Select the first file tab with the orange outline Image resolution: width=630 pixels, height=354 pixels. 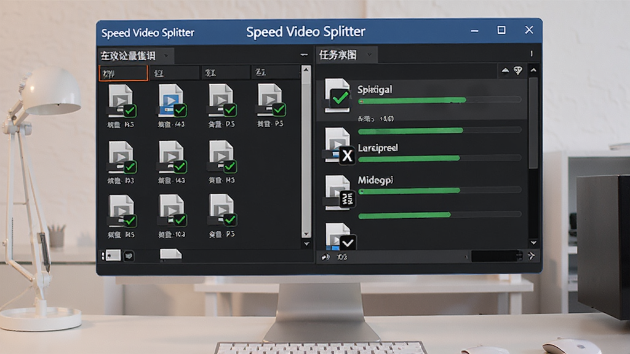123,73
